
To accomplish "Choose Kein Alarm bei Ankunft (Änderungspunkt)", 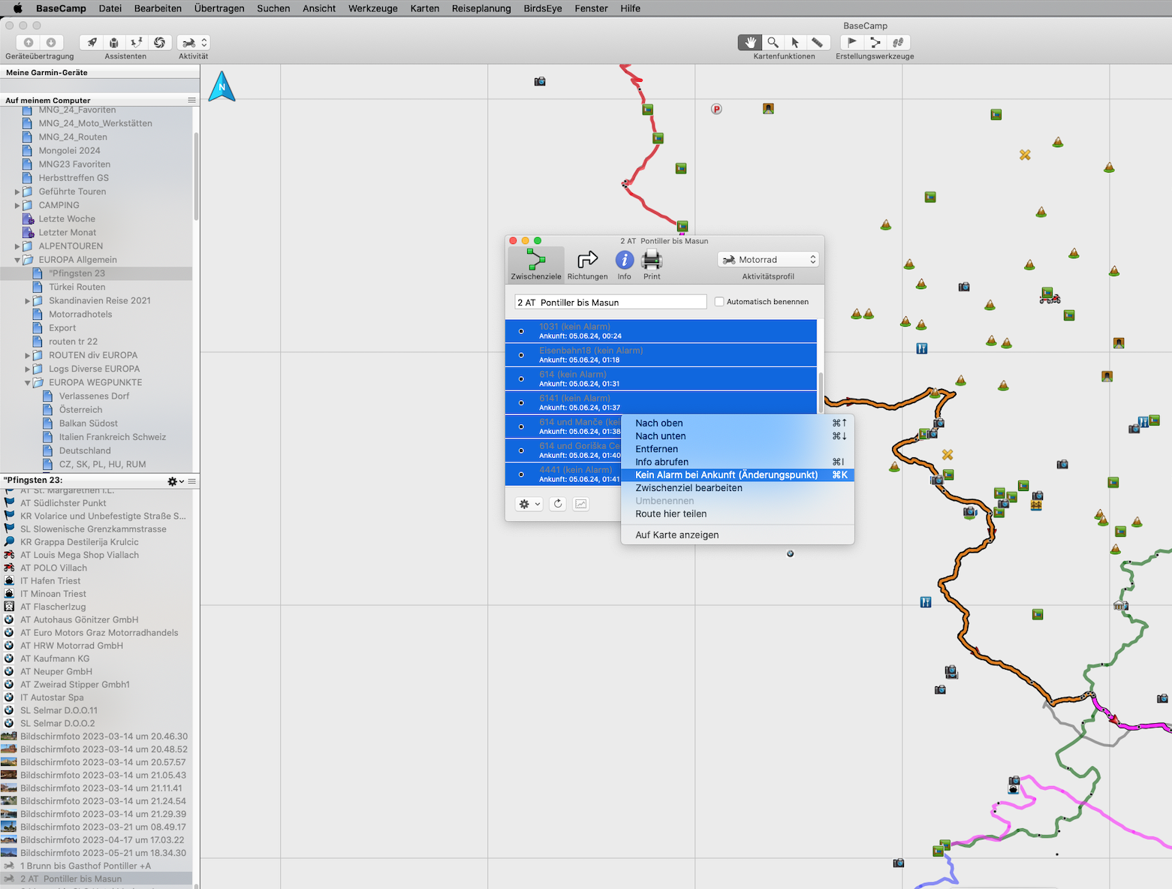I will [x=737, y=475].
